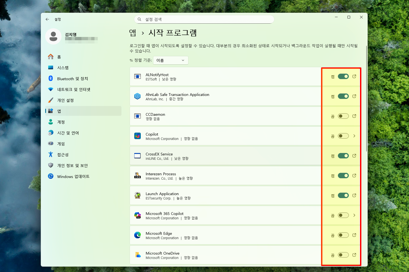409x272 pixels.
Task: Click the Interezen Process app icon
Action: (x=138, y=176)
